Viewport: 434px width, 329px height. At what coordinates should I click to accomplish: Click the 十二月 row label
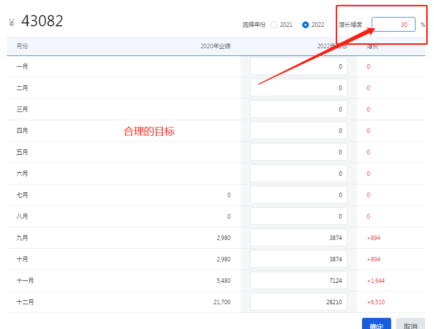click(x=25, y=302)
